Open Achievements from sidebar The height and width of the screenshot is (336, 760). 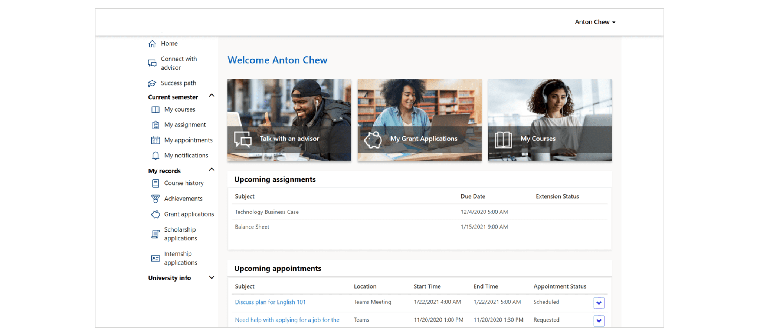183,199
